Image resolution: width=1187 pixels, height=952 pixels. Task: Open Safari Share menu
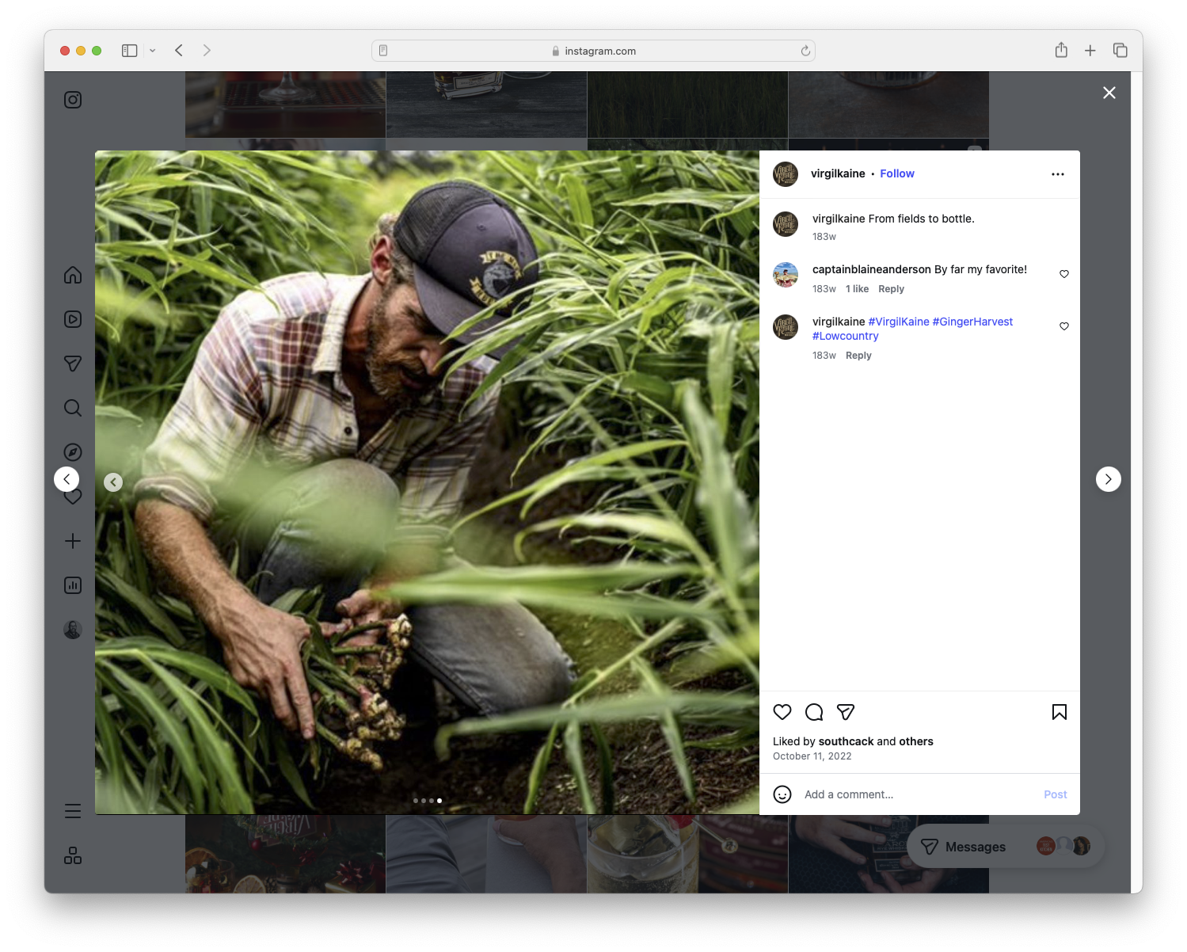point(1061,50)
